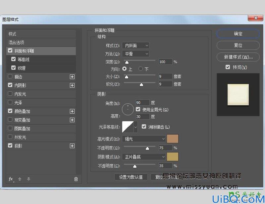Click the angle dial control
The height and width of the screenshot is (204, 265).
click(128, 109)
